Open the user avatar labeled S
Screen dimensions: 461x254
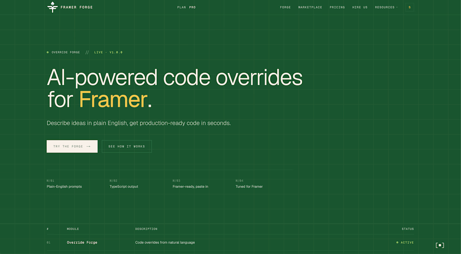409,8
